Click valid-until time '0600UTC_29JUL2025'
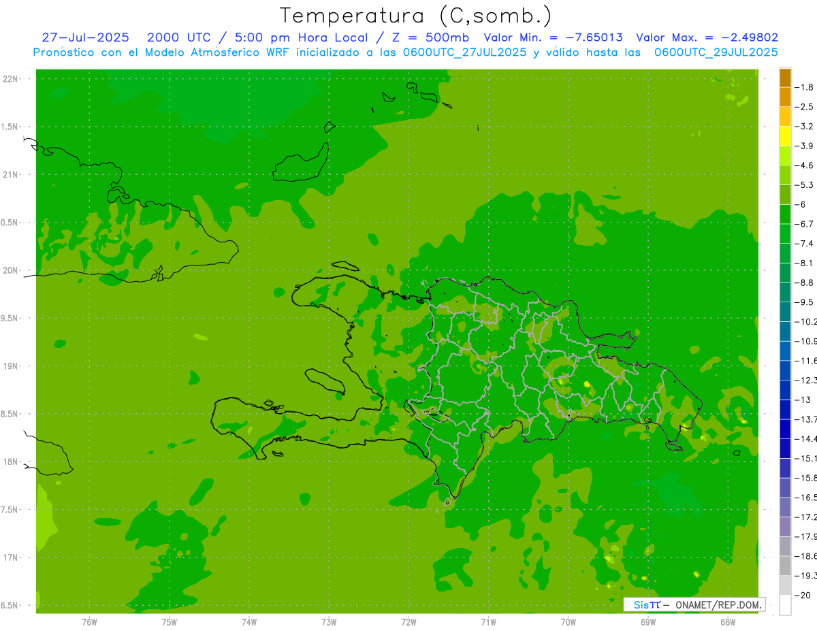Image resolution: width=817 pixels, height=631 pixels. [x=716, y=52]
